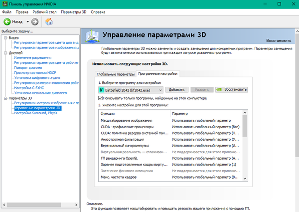Click the 'Восстановить' button with NVIDIA icon
This screenshot has width=299, height=212.
click(x=230, y=90)
